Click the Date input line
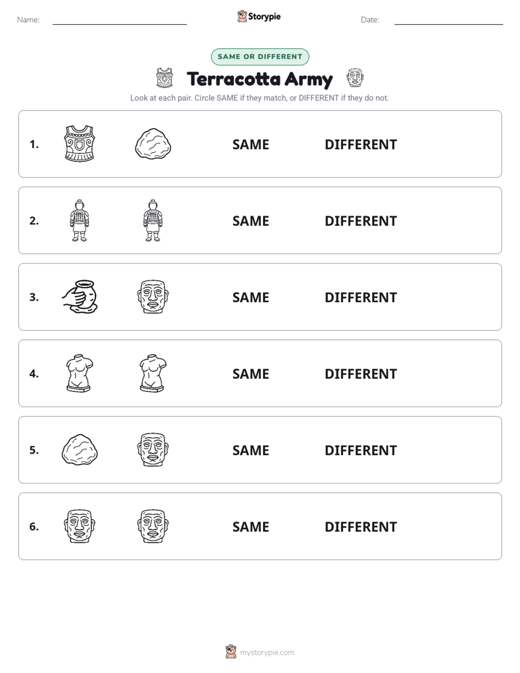The image size is (520, 673). click(449, 23)
